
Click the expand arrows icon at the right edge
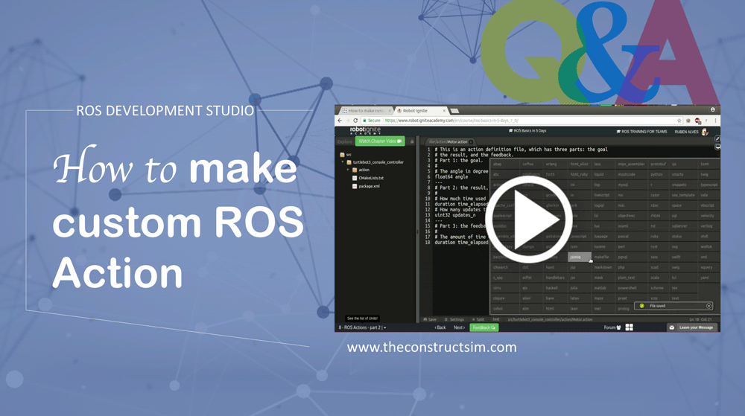pyautogui.click(x=717, y=139)
